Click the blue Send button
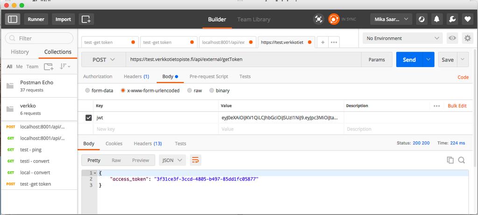This screenshot has height=215, width=478. pyautogui.click(x=409, y=60)
